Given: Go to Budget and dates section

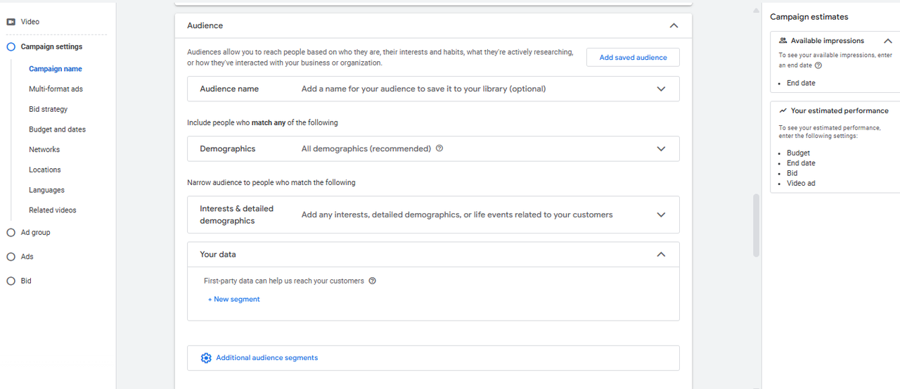Looking at the screenshot, I should [57, 129].
